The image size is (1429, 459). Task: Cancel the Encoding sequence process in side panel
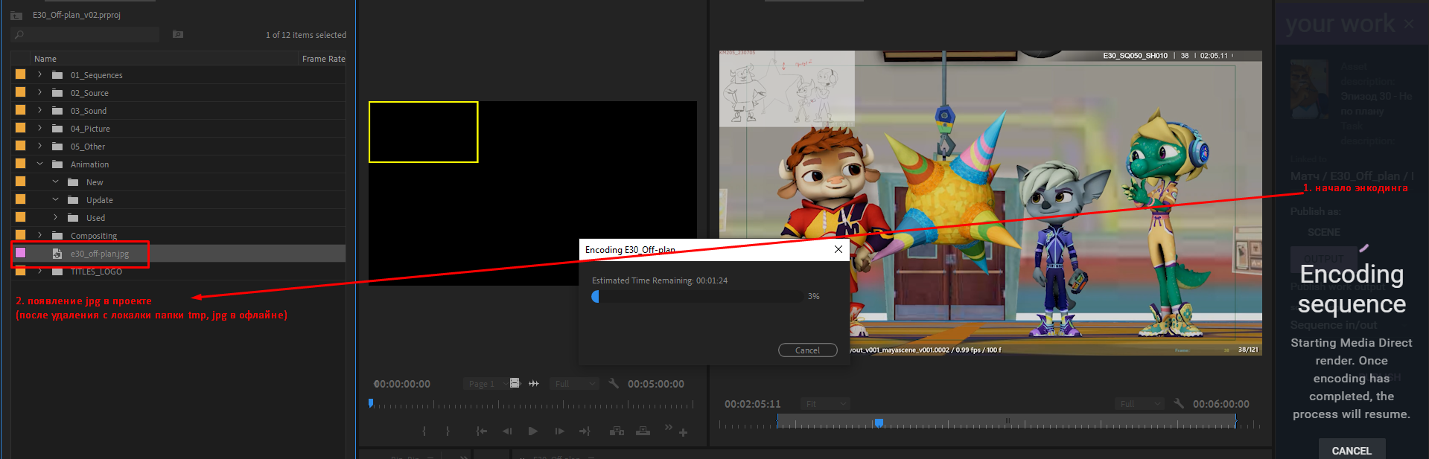point(1352,450)
